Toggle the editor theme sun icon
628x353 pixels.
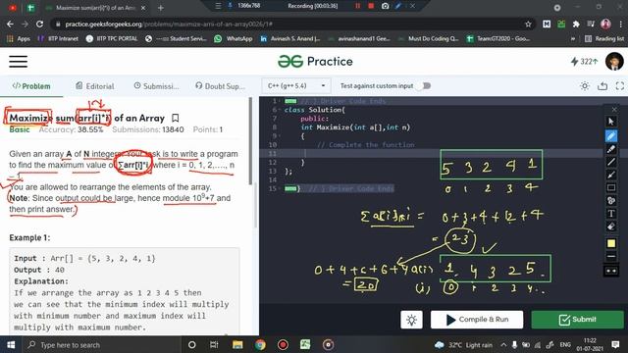(x=585, y=85)
